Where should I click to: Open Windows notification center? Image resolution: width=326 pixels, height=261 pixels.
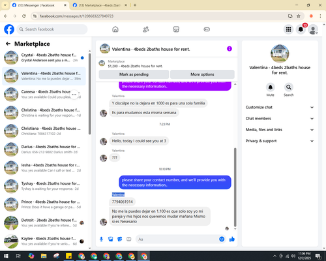pos(318,256)
